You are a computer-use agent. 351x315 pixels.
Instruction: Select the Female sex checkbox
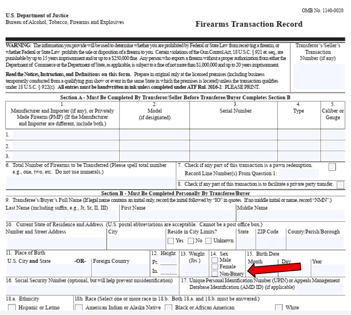click(215, 267)
